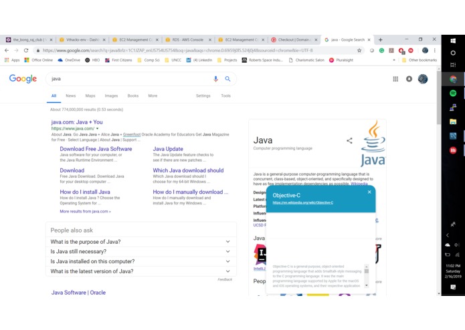The width and height of the screenshot is (465, 330).
Task: Open search Settings menu
Action: (203, 96)
